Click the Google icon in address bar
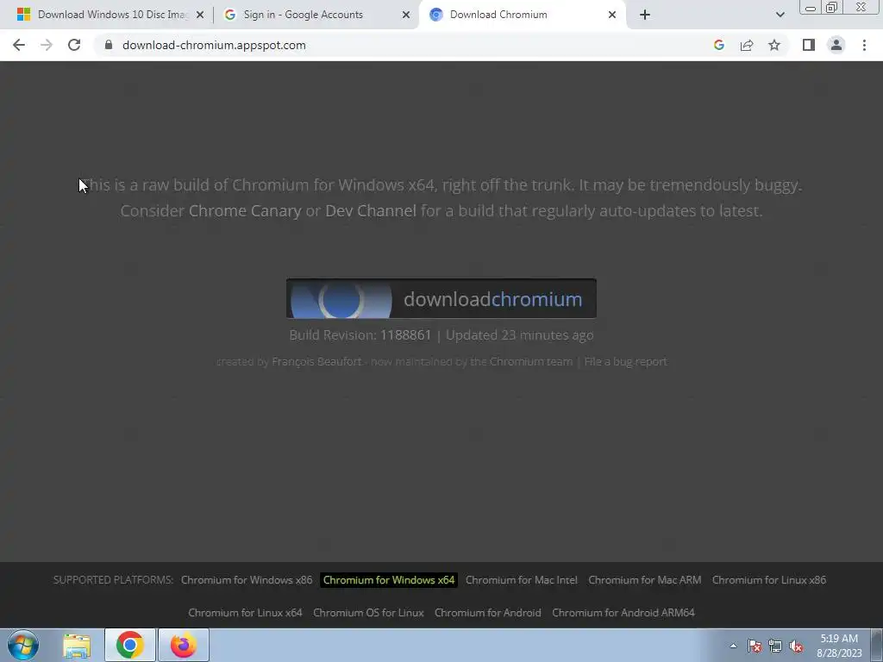 click(718, 45)
